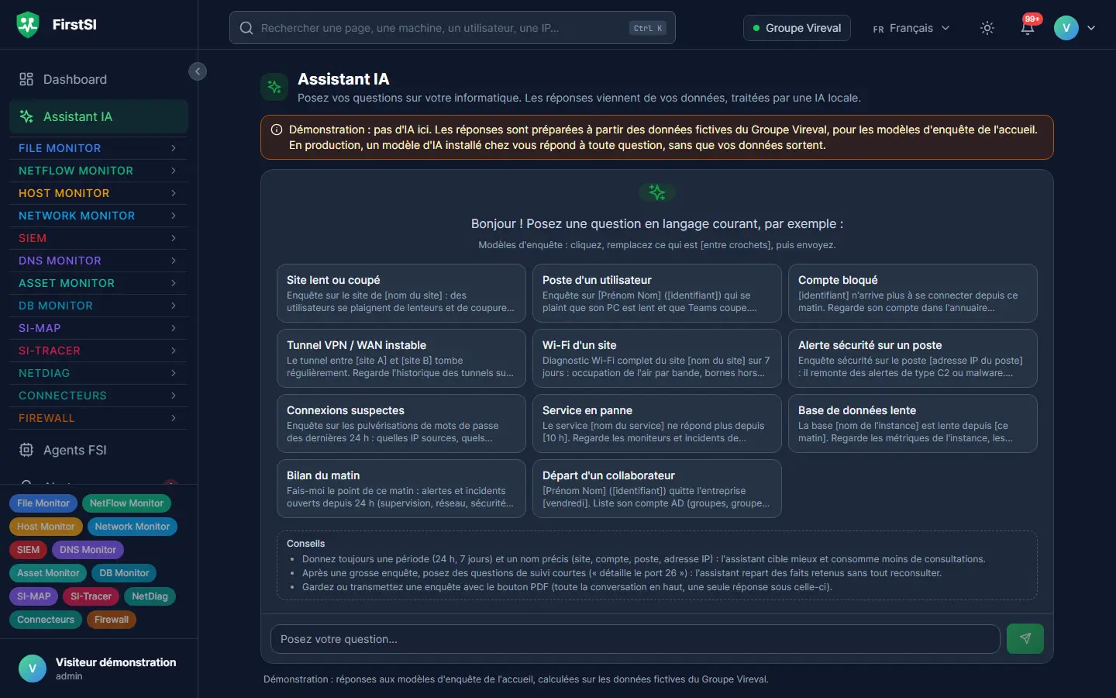
Task: Open user avatar menu in top bar
Action: pyautogui.click(x=1075, y=28)
